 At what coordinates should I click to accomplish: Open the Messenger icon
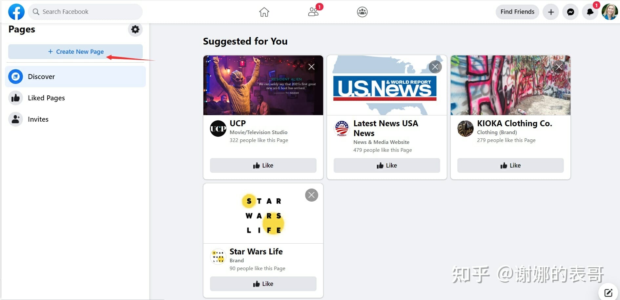click(570, 12)
